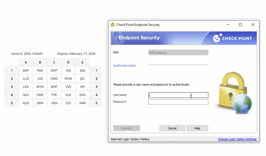Image resolution: width=266 pixels, height=156 pixels.
Task: Close the Endpoint Security window
Action: 253,24
